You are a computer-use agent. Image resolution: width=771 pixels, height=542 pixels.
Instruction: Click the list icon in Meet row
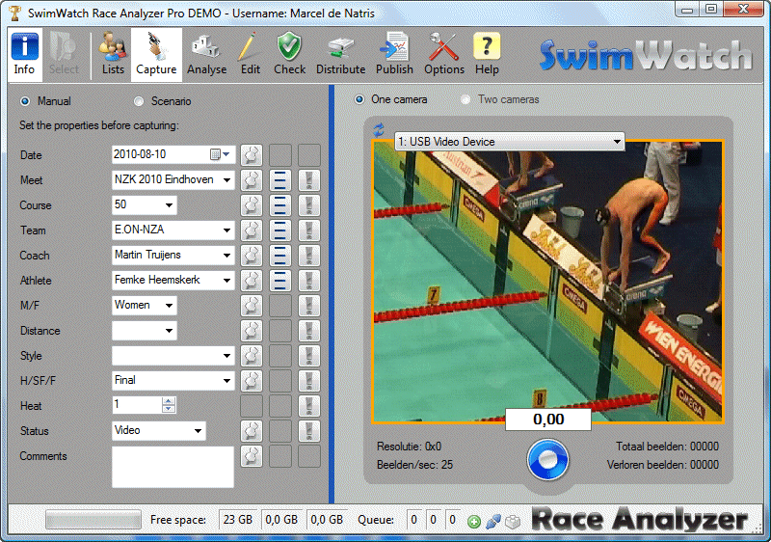pos(280,180)
